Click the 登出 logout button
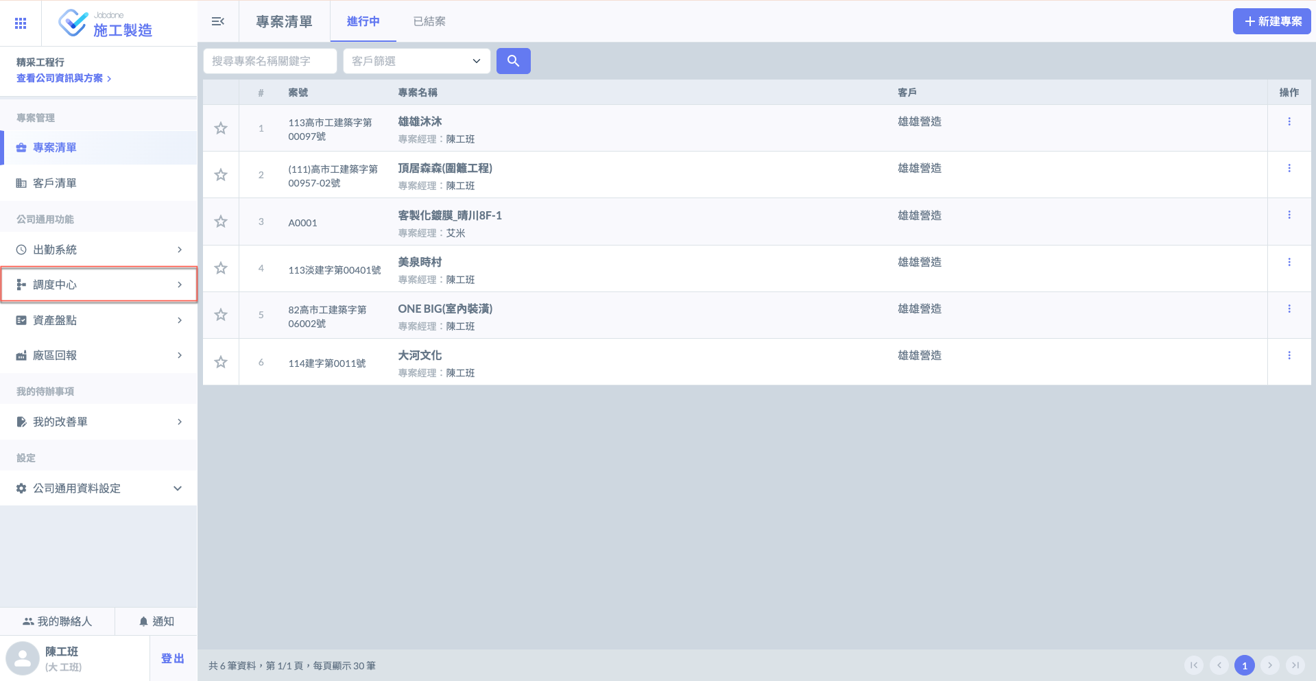Viewport: 1316px width, 681px height. coord(173,658)
